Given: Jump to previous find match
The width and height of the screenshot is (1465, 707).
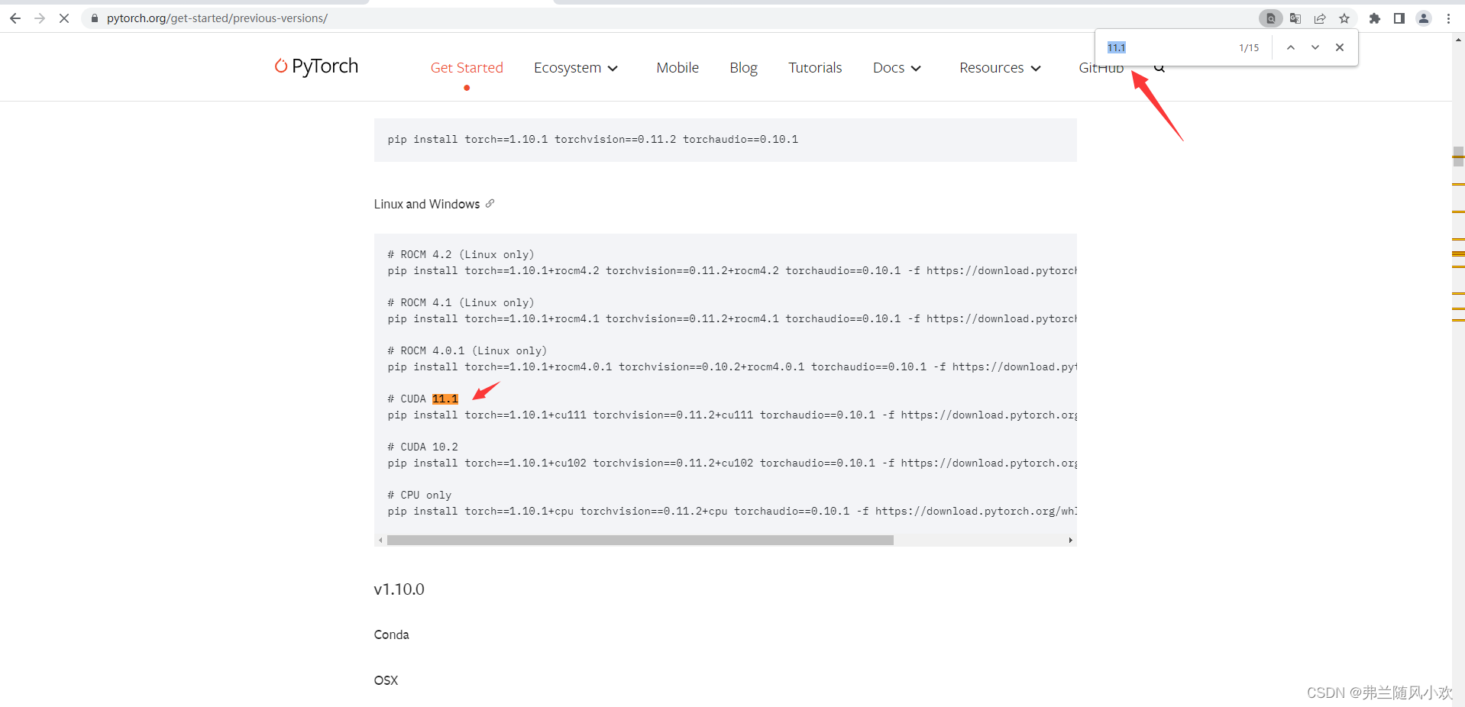Looking at the screenshot, I should click(x=1291, y=47).
